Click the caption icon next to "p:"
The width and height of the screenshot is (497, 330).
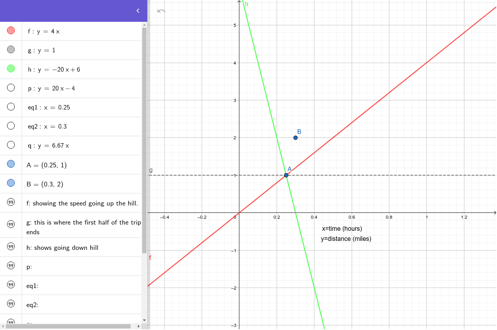(x=10, y=267)
